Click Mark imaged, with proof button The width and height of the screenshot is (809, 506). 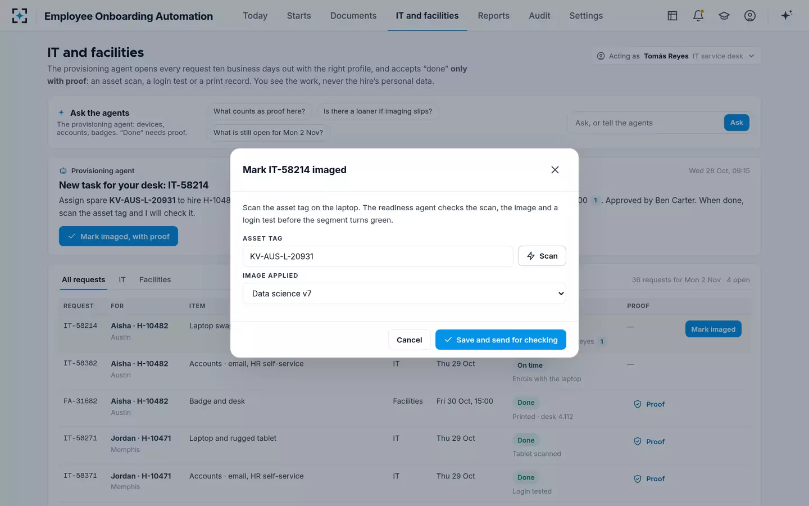click(119, 236)
